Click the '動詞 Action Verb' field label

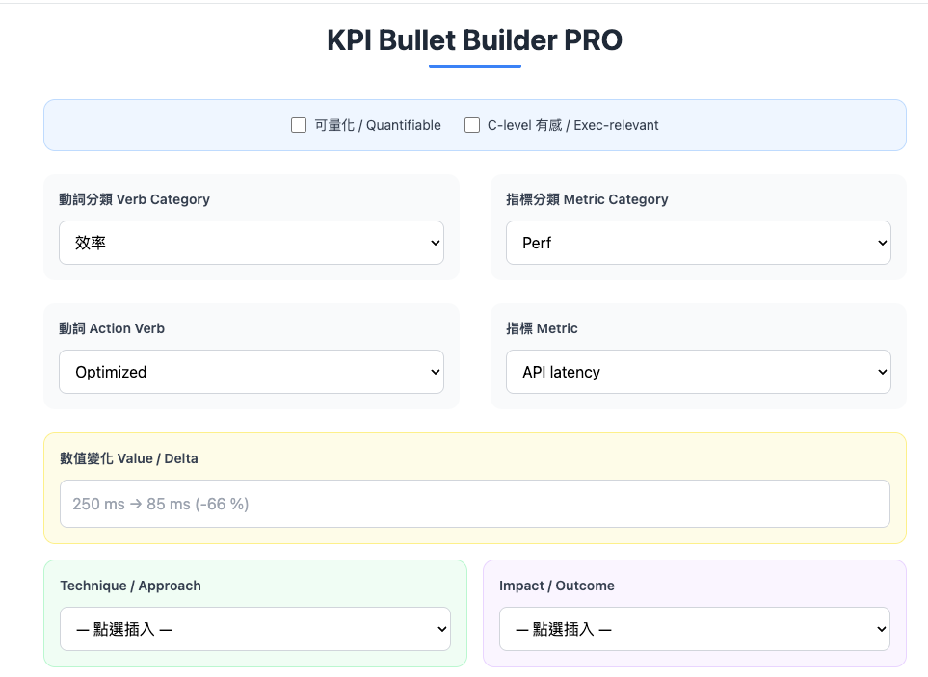click(x=112, y=328)
